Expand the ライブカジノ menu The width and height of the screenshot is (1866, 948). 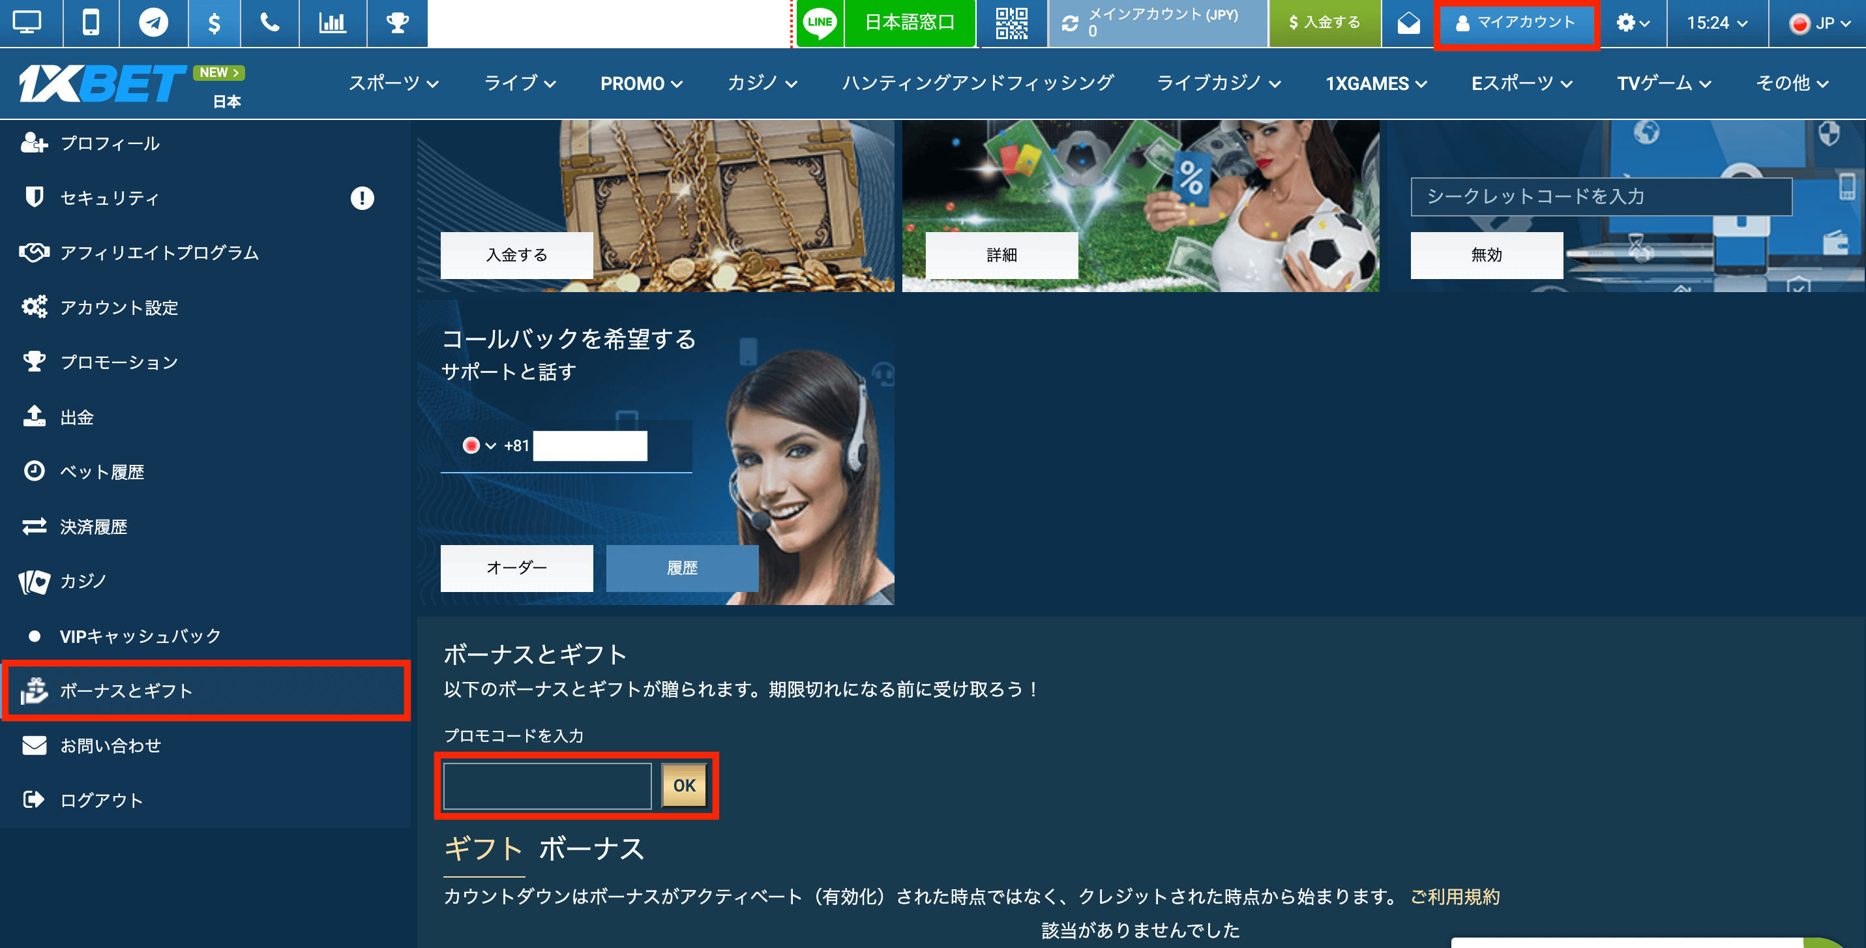[1219, 83]
